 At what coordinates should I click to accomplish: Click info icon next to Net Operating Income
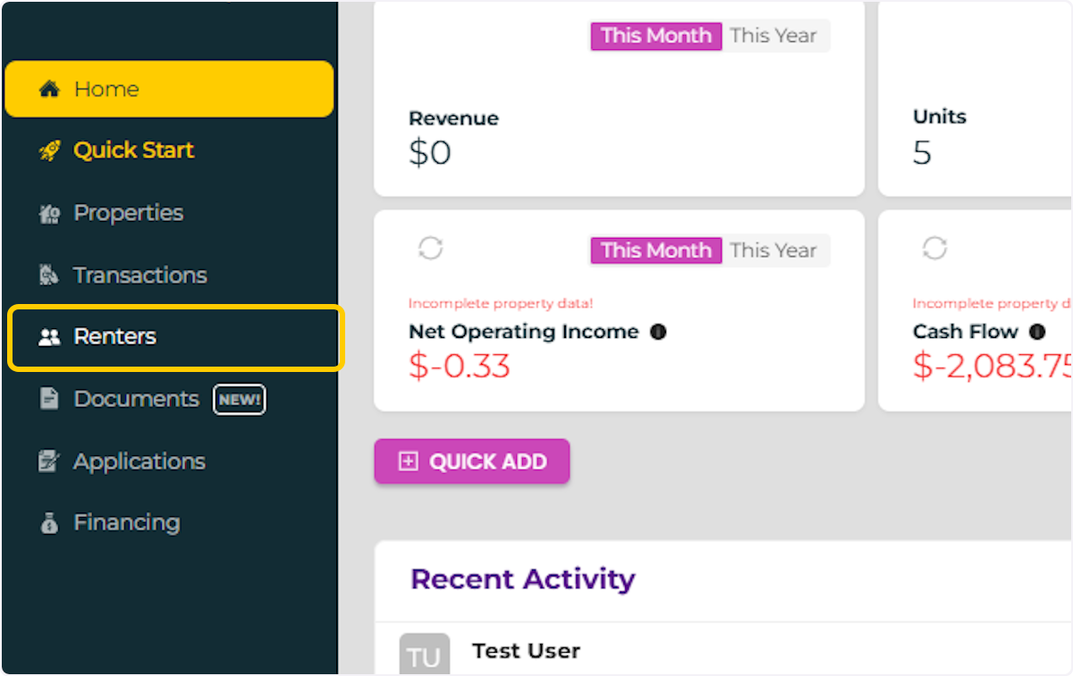coord(658,333)
